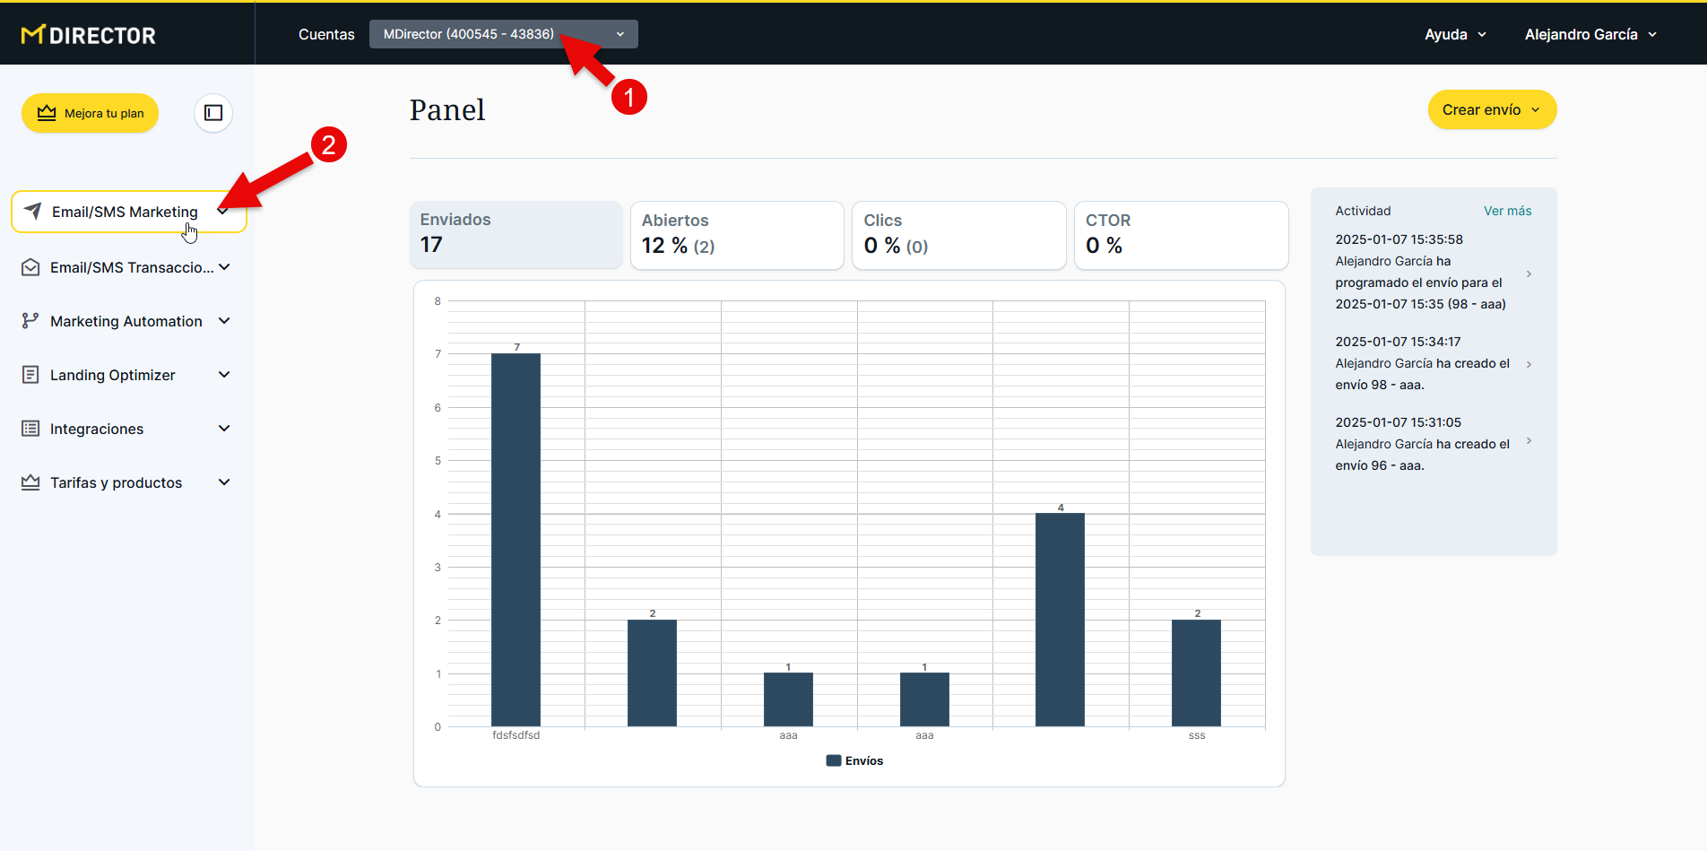Expand the Marketing Automation chevron
The image size is (1707, 851).
pyautogui.click(x=224, y=321)
